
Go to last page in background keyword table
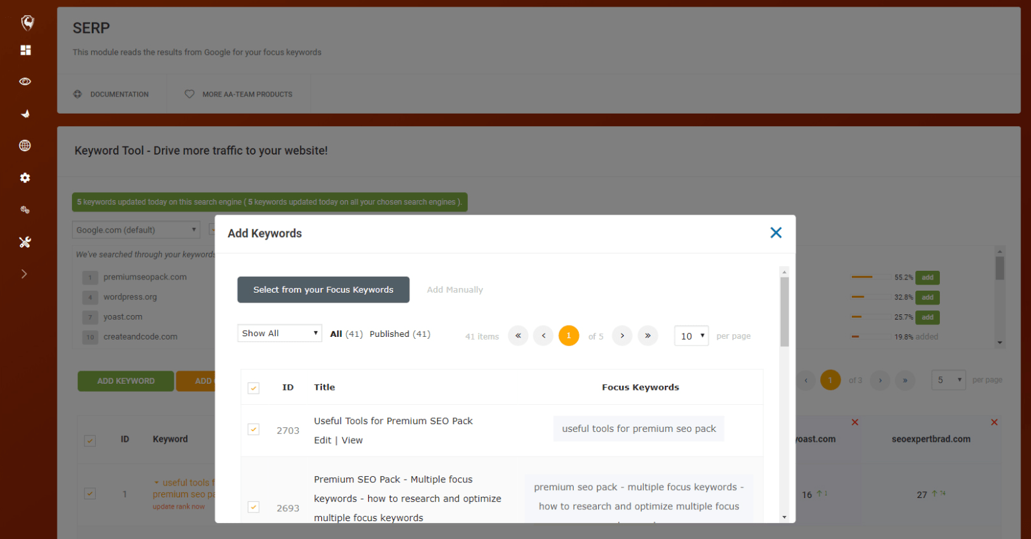click(905, 380)
